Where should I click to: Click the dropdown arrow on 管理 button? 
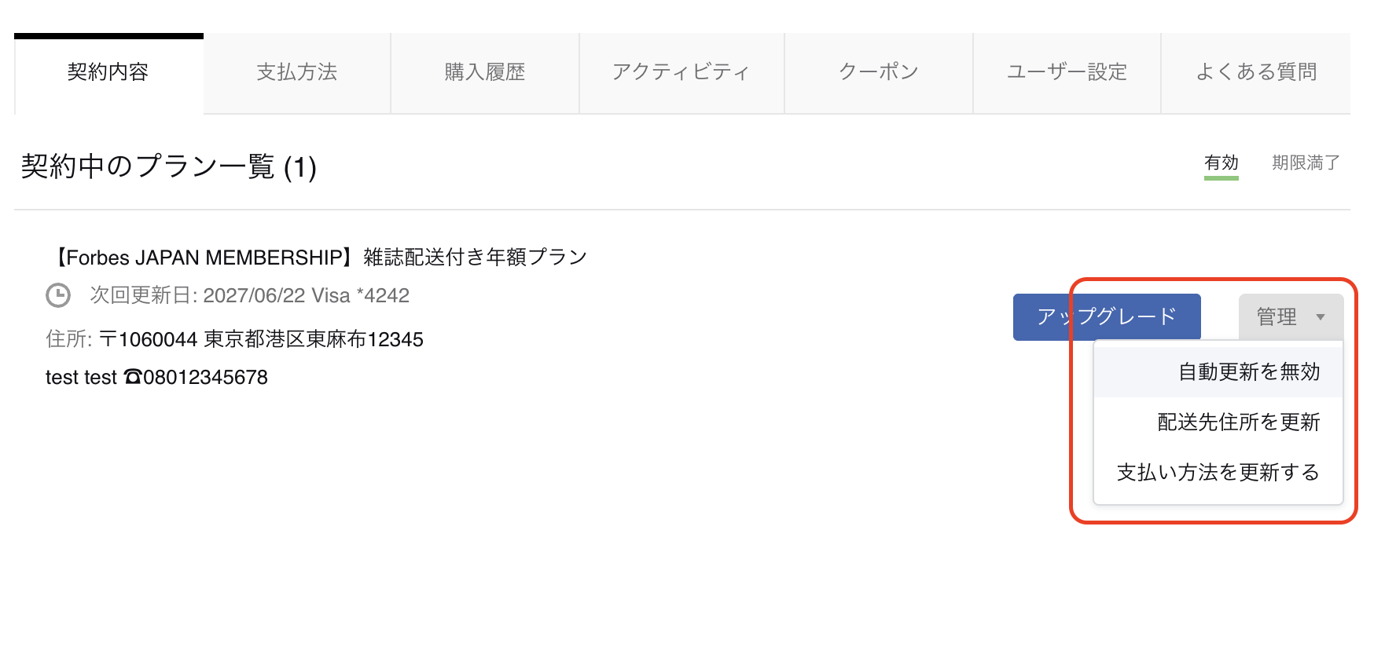(1321, 317)
